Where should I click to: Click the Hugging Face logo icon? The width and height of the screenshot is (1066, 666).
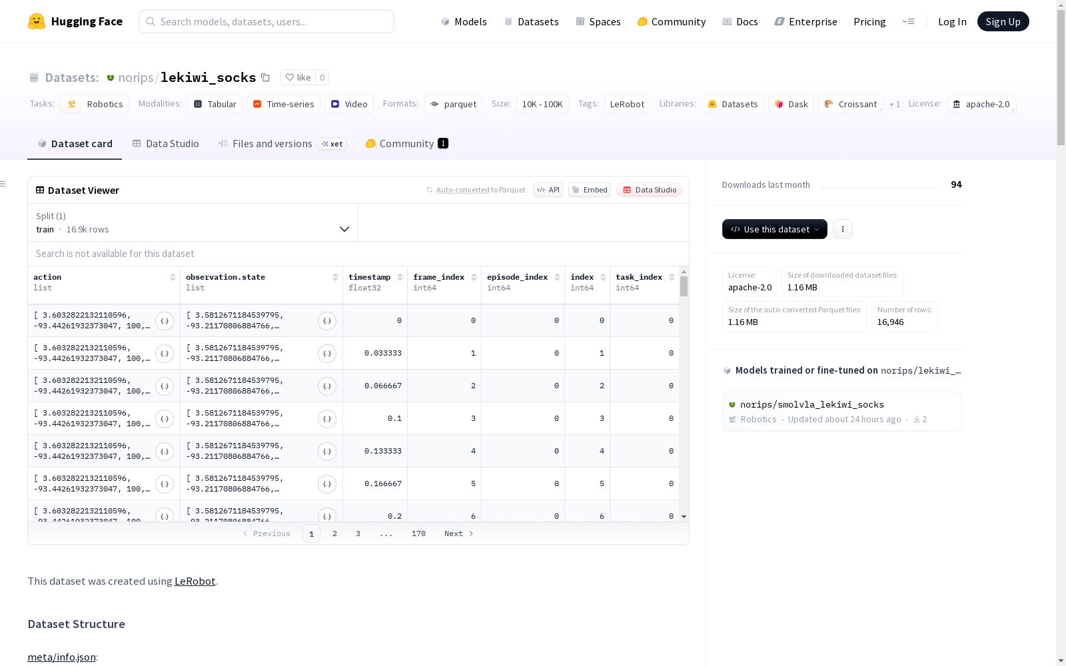click(x=37, y=21)
